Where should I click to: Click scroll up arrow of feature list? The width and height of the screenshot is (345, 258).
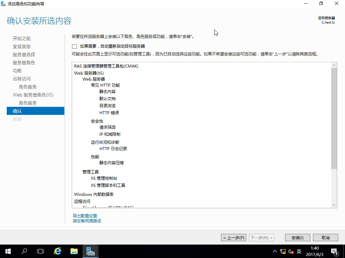pyautogui.click(x=334, y=65)
